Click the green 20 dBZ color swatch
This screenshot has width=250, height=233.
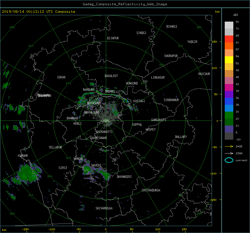[x=229, y=115]
